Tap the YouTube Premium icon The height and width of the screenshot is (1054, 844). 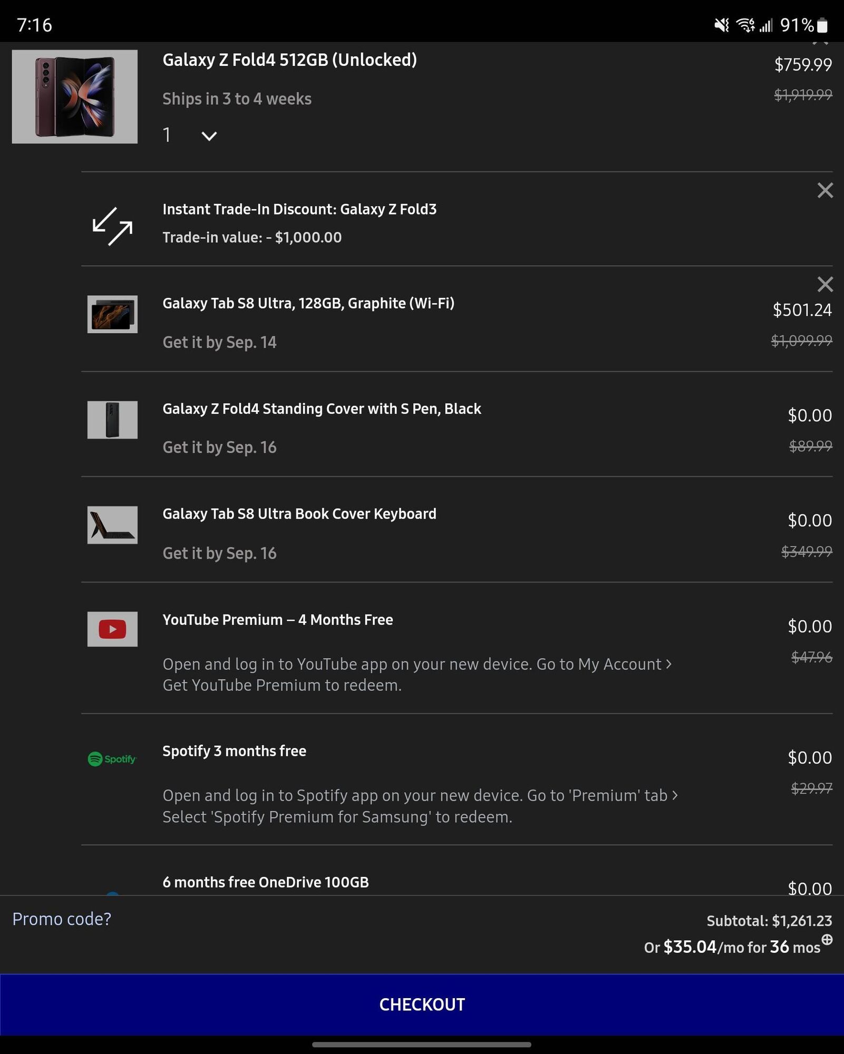point(112,629)
